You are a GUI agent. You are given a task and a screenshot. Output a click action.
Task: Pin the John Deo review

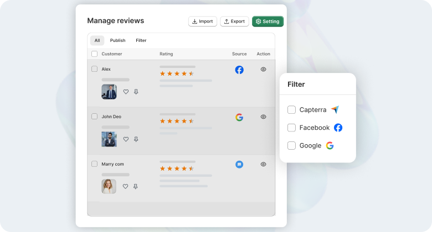tap(136, 140)
